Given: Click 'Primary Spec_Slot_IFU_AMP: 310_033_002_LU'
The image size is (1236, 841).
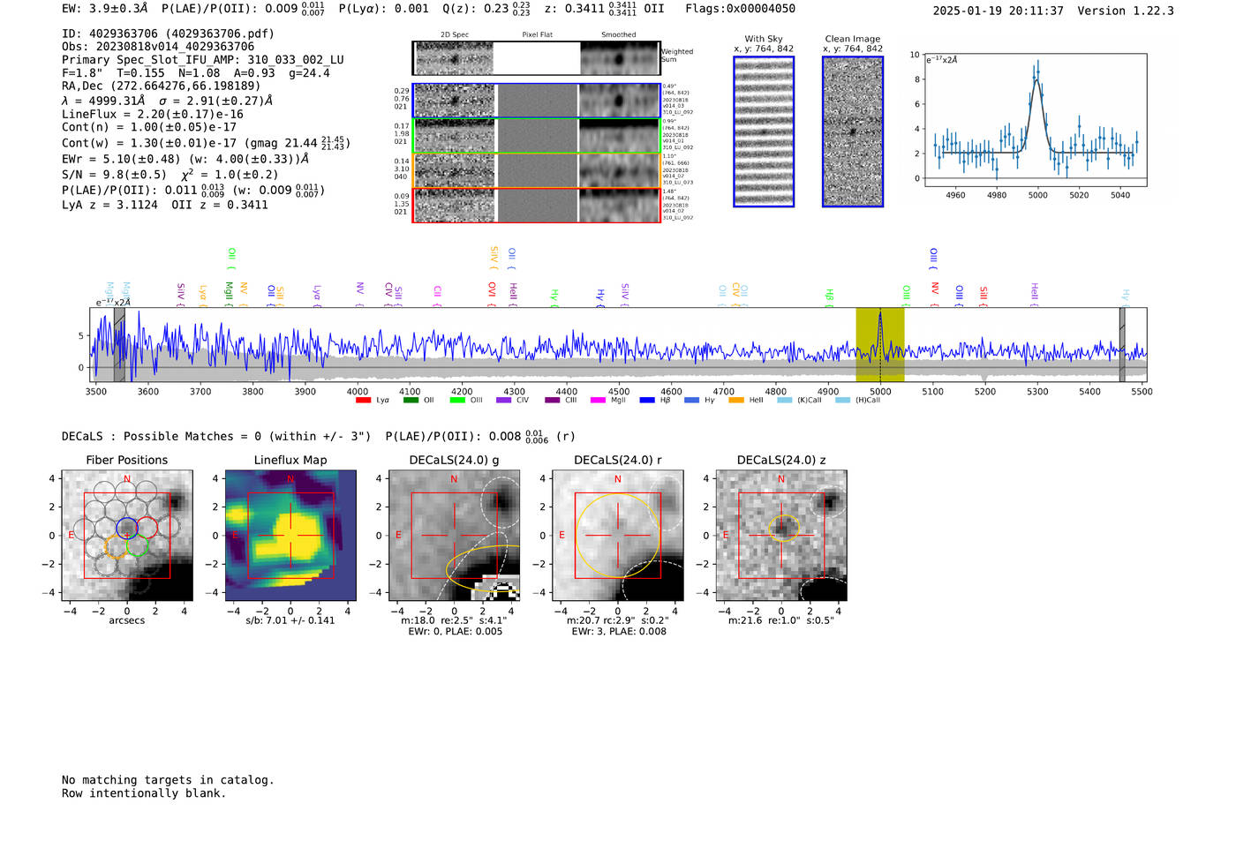Looking at the screenshot, I should click(203, 60).
